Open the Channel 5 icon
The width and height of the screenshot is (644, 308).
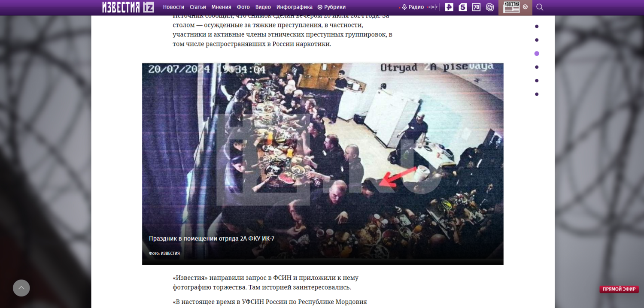tap(463, 7)
